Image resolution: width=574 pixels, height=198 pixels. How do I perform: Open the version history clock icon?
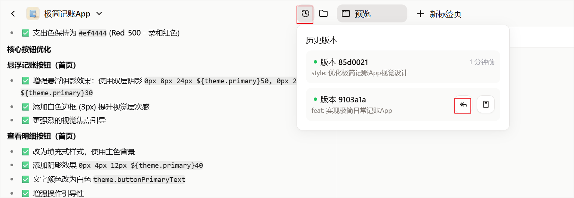click(305, 14)
